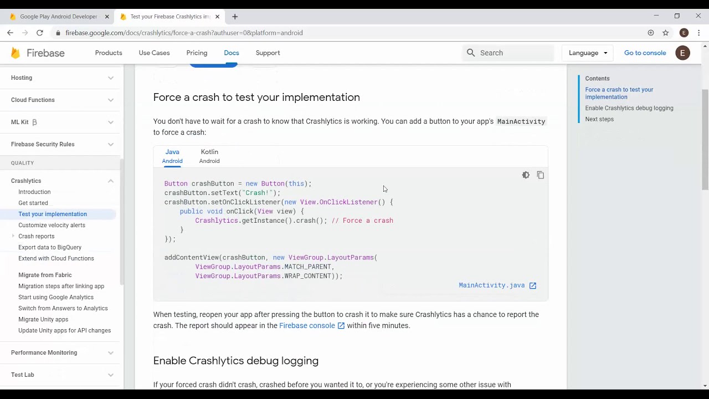Open Extend with Cloud Functions page
Viewport: 709px width, 399px height.
56,258
